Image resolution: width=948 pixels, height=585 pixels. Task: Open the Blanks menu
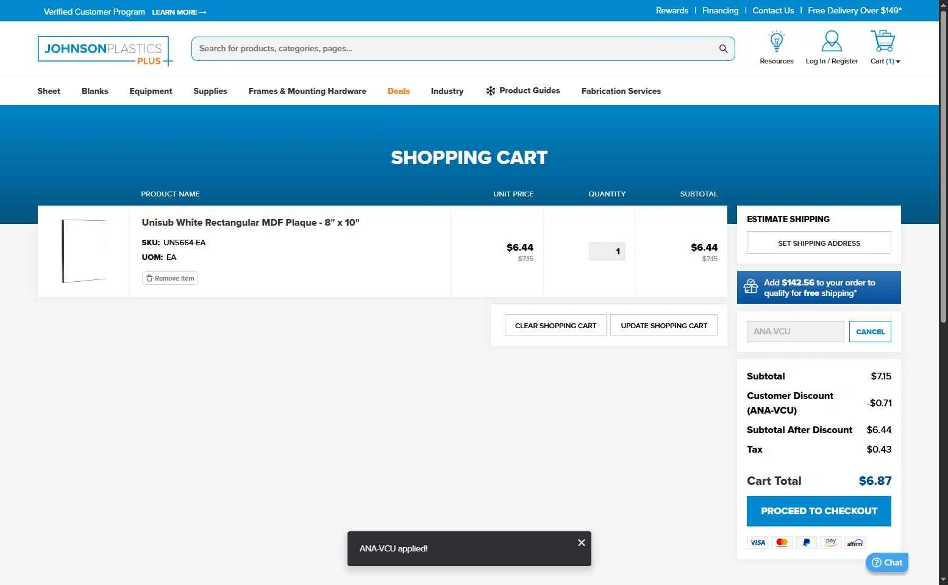pyautogui.click(x=95, y=91)
